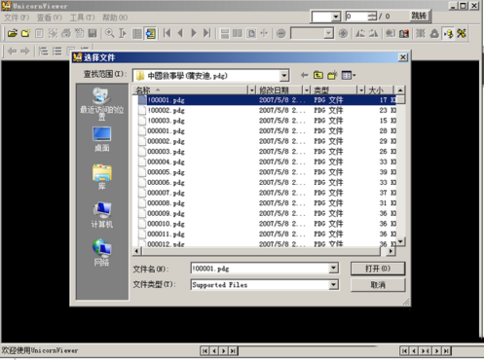Open the 查看(V) menu
This screenshot has height=361, width=484.
tap(50, 18)
